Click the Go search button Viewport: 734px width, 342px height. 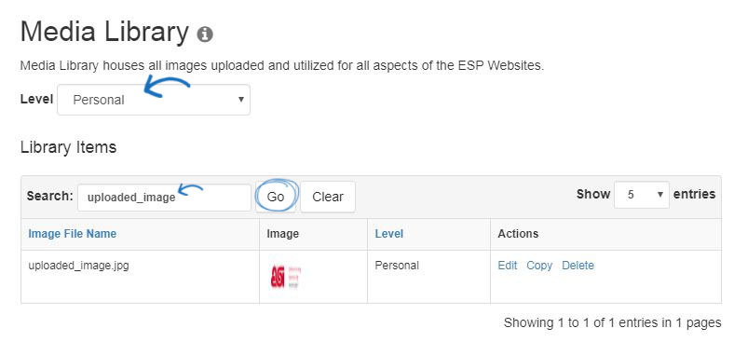click(276, 197)
